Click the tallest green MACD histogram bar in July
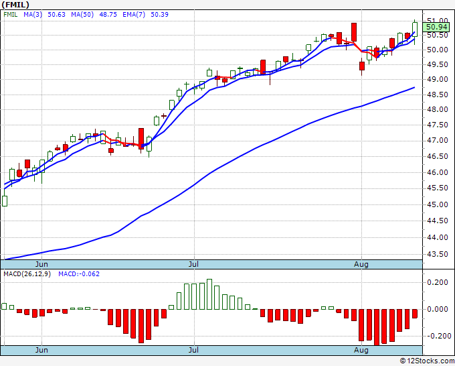This screenshot has height=366, width=455. pyautogui.click(x=209, y=294)
